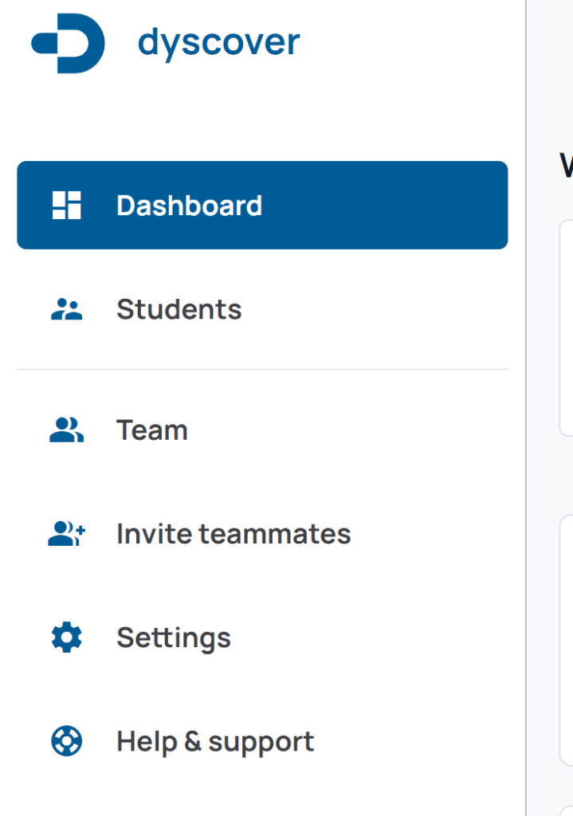573x816 pixels.
Task: Select the second card at right edge
Action: point(567,640)
